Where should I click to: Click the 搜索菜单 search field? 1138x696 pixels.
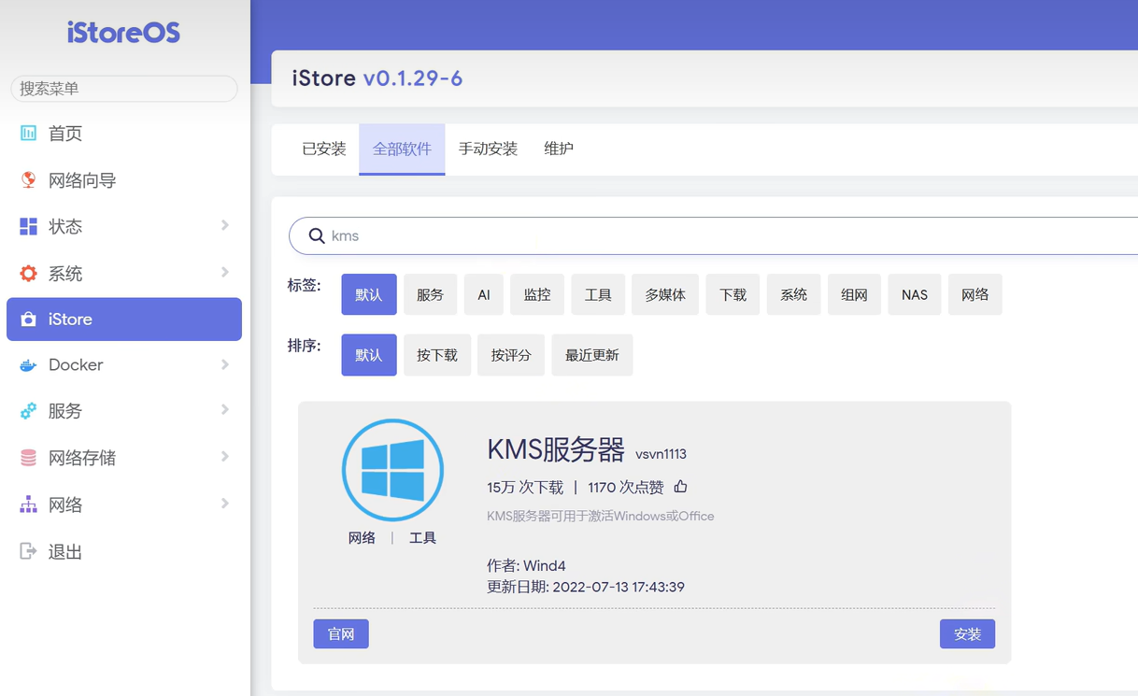coord(124,89)
